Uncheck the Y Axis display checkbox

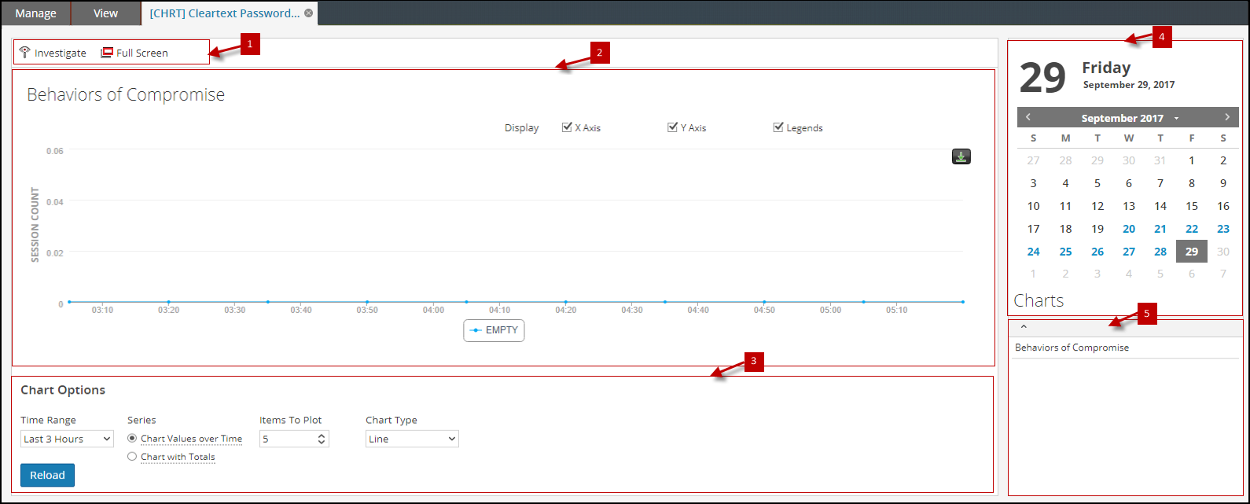coord(672,127)
